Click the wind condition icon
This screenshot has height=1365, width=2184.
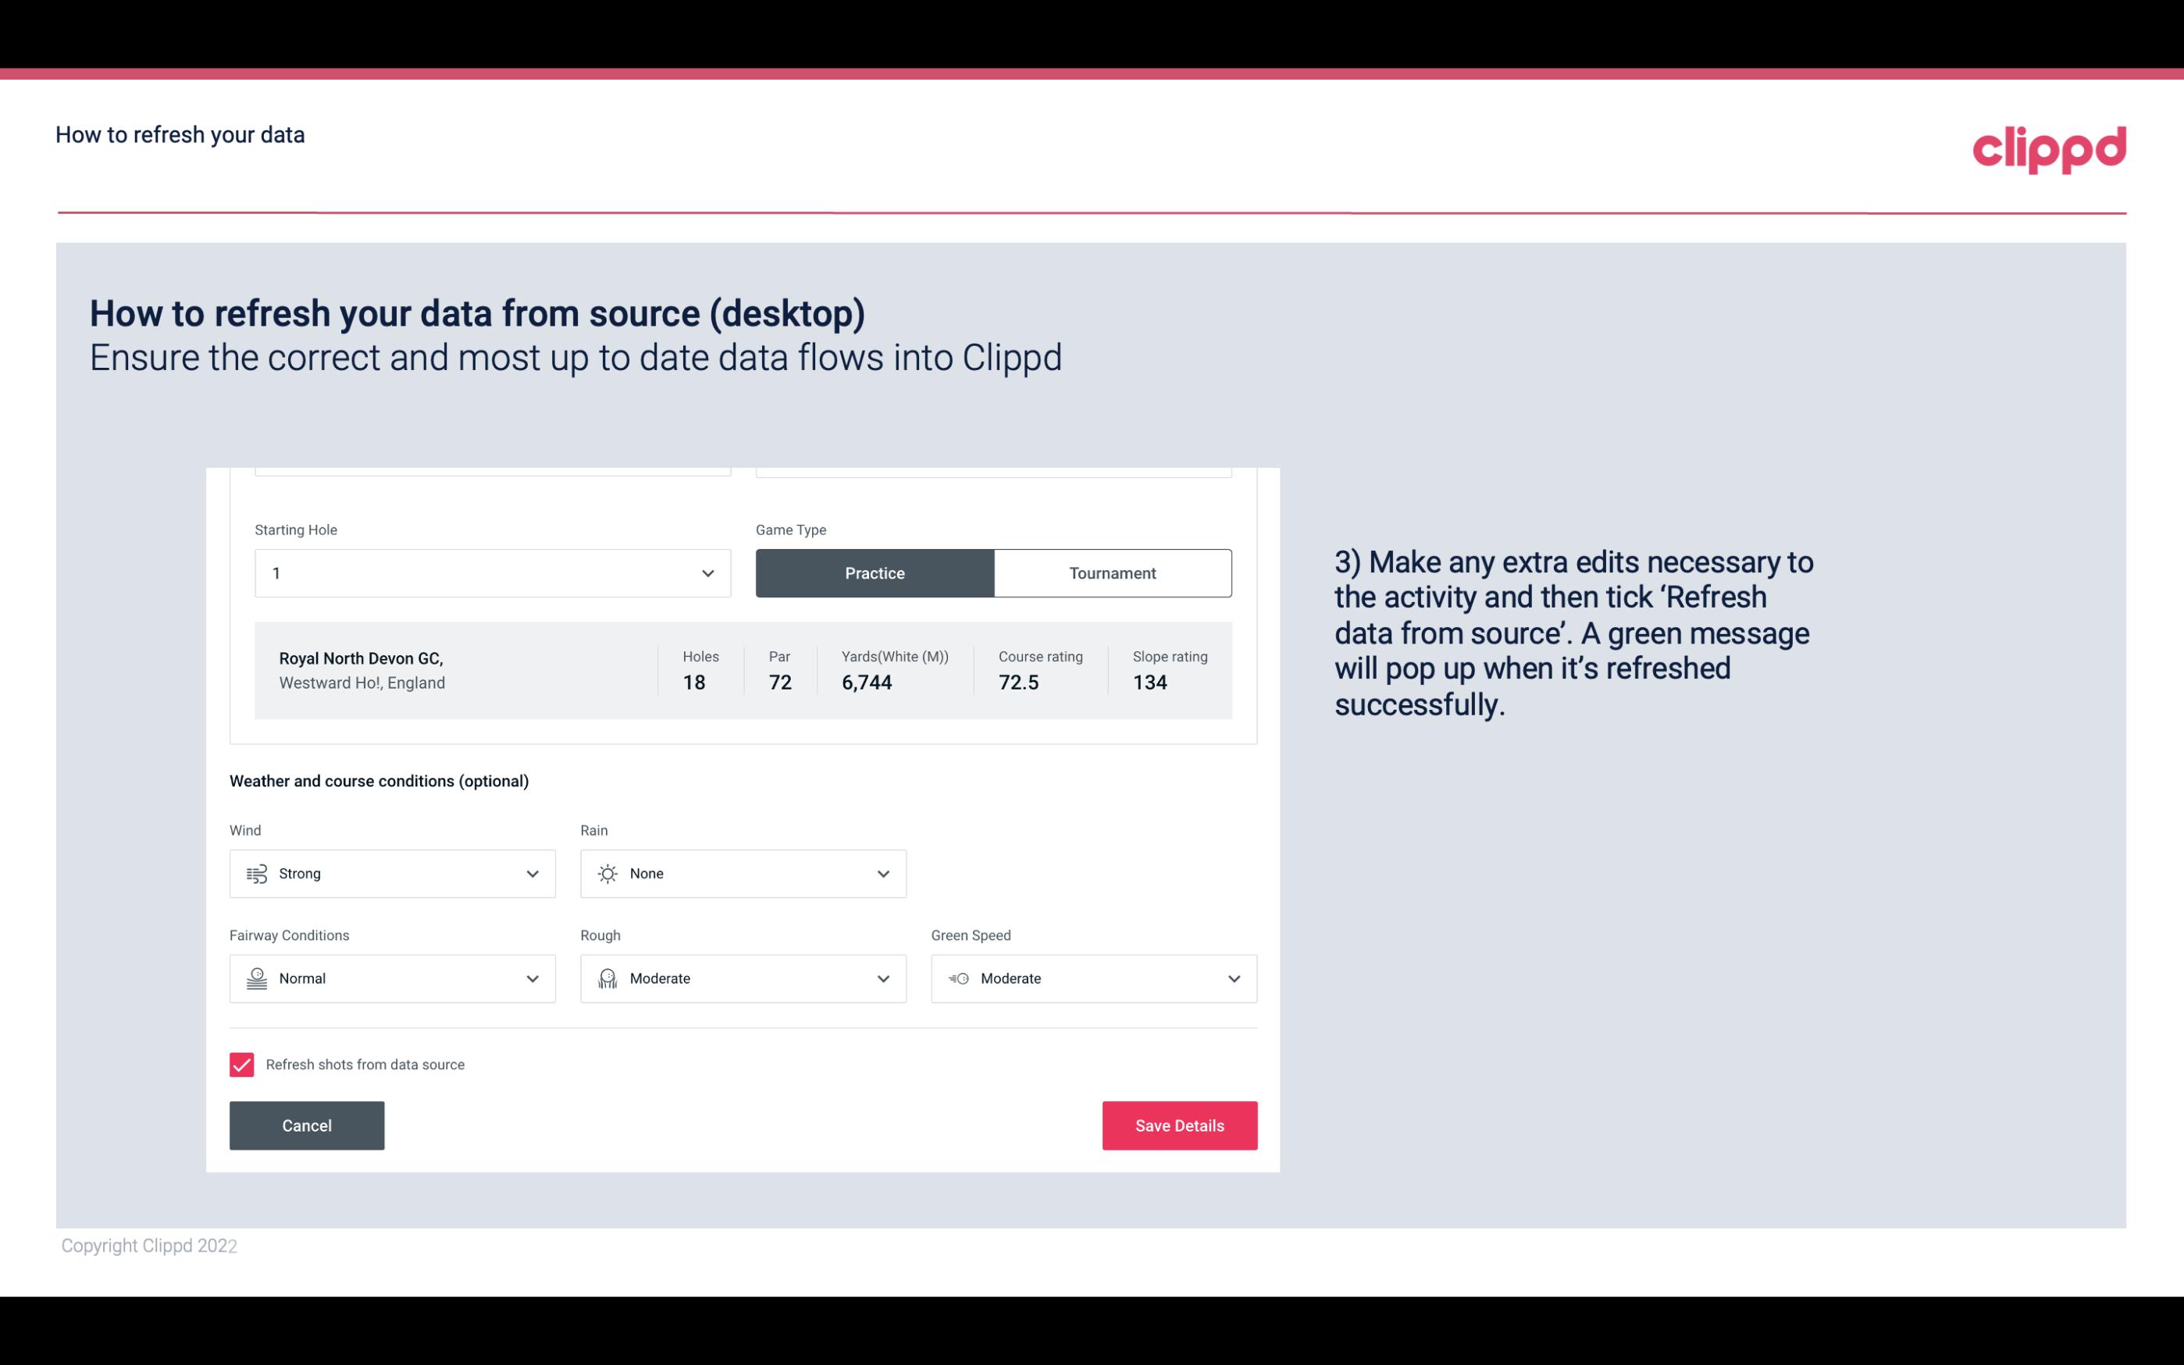point(256,873)
